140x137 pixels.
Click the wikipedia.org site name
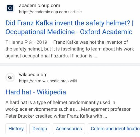[33, 75]
